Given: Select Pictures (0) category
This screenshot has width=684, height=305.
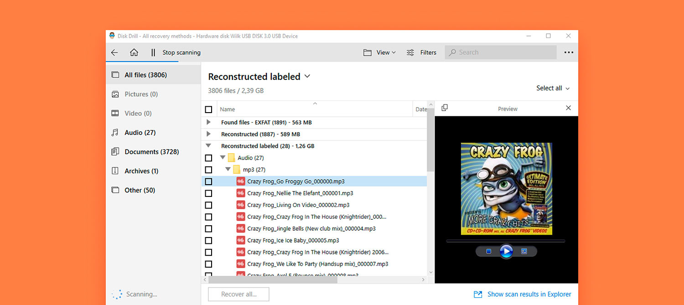Looking at the screenshot, I should (x=153, y=94).
